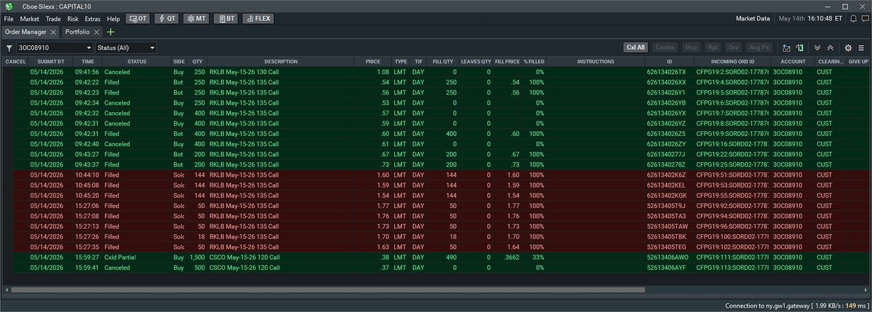This screenshot has width=872, height=312.
Task: Select the 09:43:37 Filled order row
Action: click(x=436, y=164)
